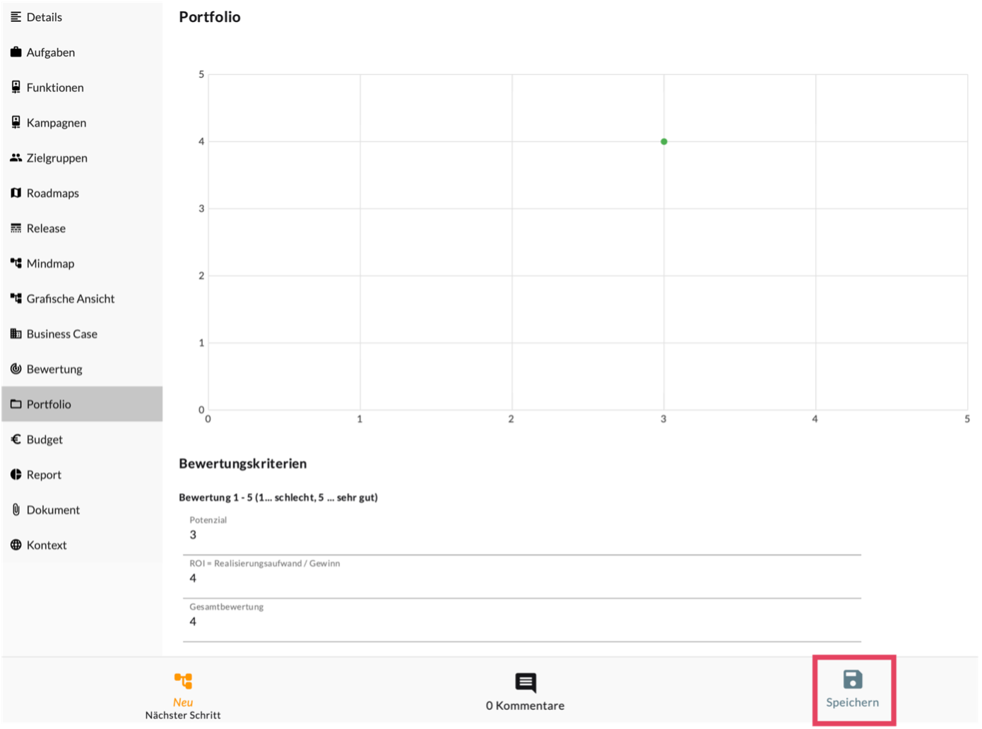Viewport: 982px width, 729px height.
Task: Click the orange Neu workflow icon
Action: [x=183, y=681]
